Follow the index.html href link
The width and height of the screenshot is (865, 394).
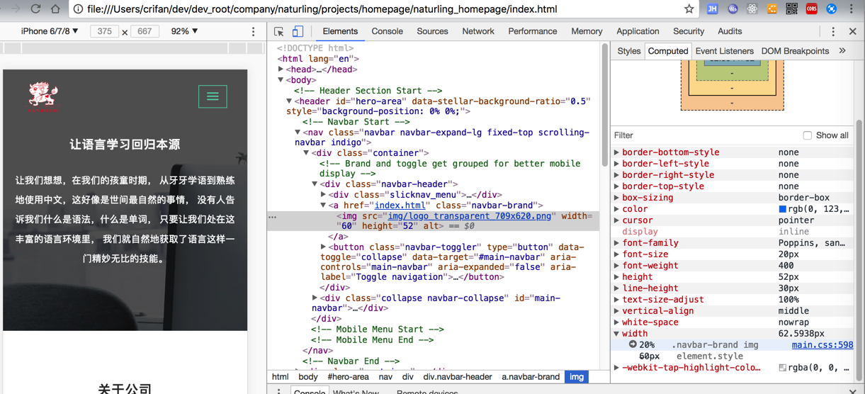(x=400, y=206)
